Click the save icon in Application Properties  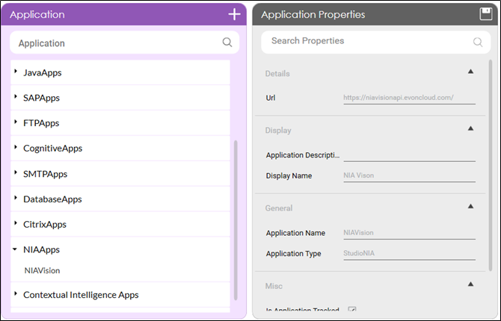tap(485, 14)
